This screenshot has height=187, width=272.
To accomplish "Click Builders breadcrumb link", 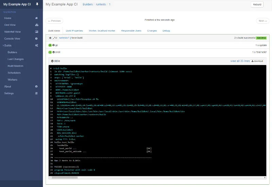I will [88, 4].
